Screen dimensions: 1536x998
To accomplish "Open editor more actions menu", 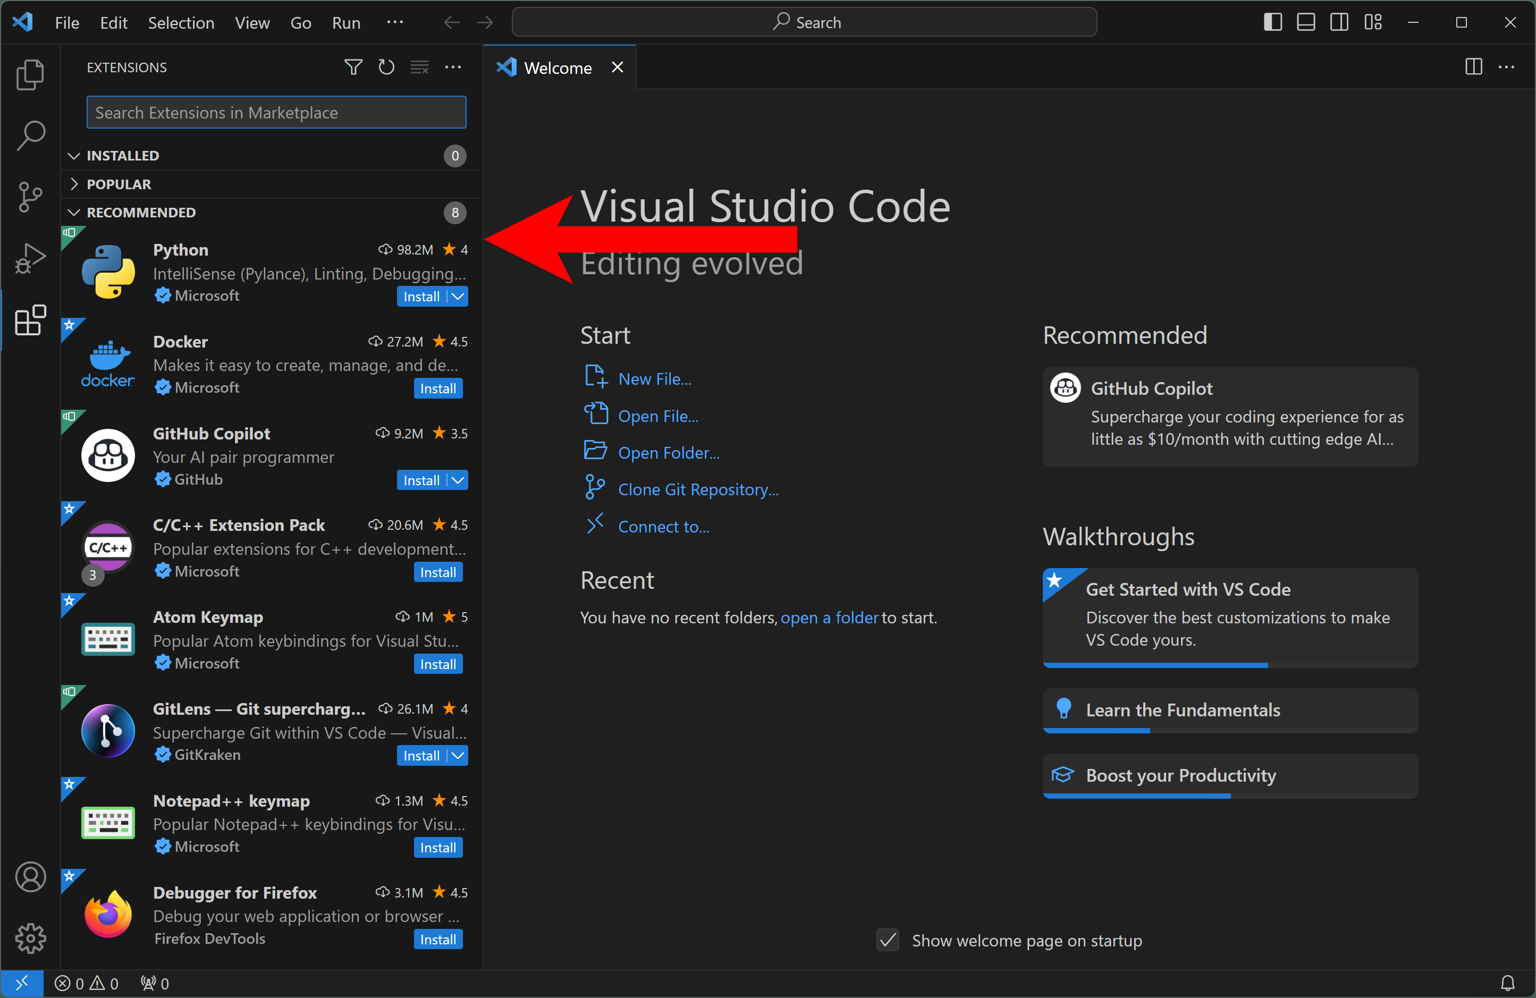I will [x=1507, y=67].
